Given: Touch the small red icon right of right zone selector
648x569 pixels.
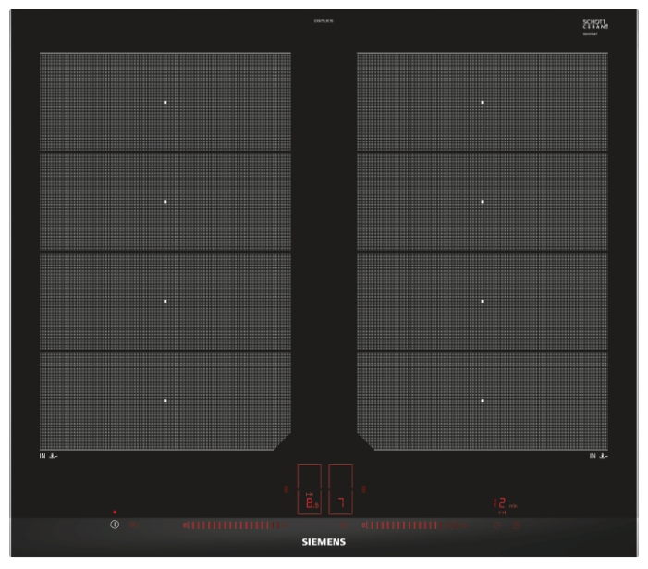Looking at the screenshot, I should [x=364, y=489].
